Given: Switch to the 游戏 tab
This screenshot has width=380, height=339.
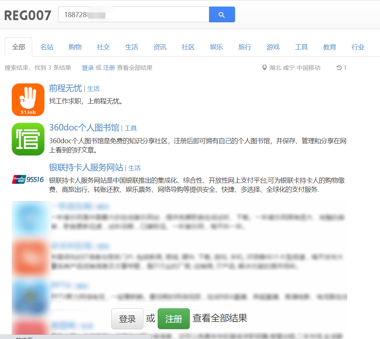Looking at the screenshot, I should (273, 47).
